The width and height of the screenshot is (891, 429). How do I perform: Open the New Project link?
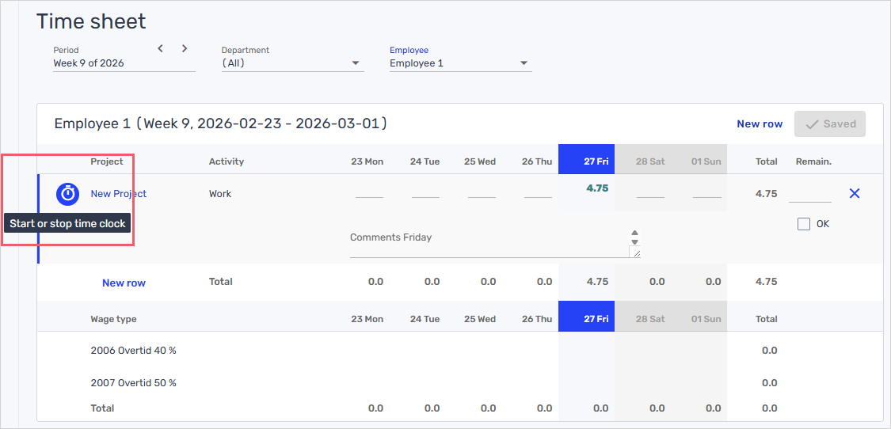coord(119,194)
